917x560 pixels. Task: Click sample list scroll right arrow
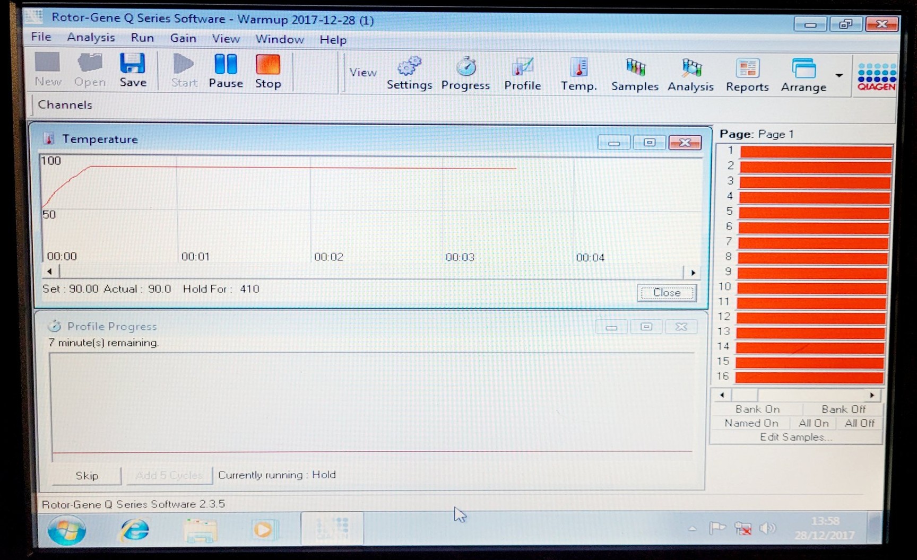872,396
